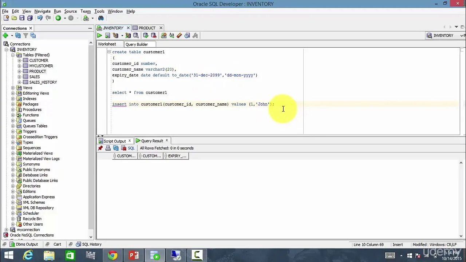
Task: Select the MYCUSTOMER table in tree
Action: click(x=41, y=66)
